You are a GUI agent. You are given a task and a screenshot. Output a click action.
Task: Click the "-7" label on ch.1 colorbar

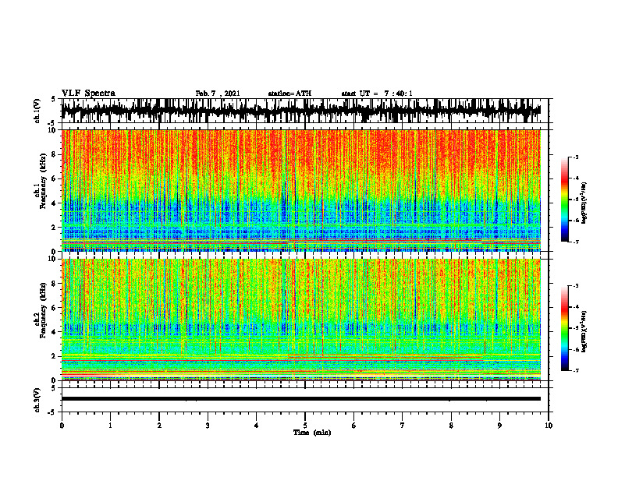click(x=576, y=242)
